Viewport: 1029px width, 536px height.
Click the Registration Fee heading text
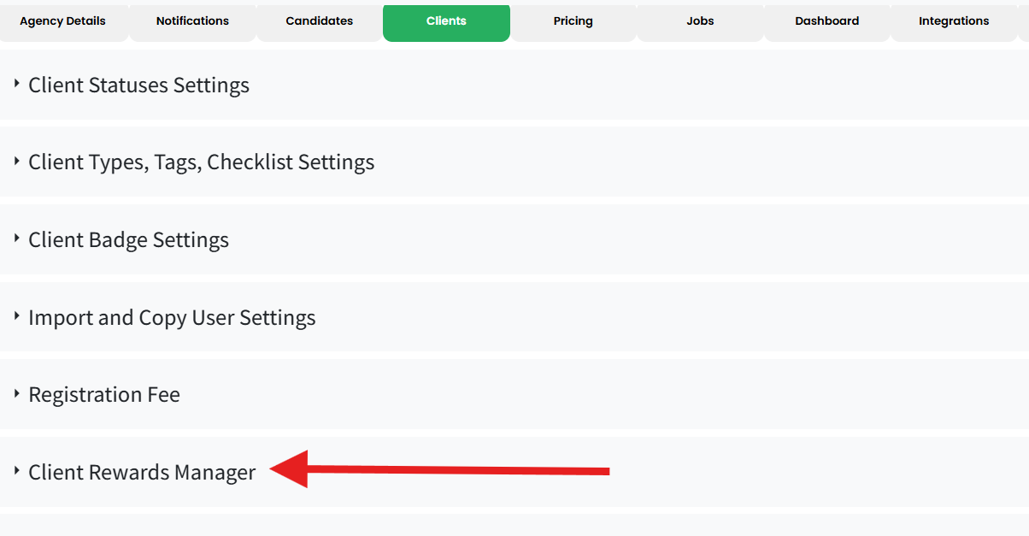point(104,395)
